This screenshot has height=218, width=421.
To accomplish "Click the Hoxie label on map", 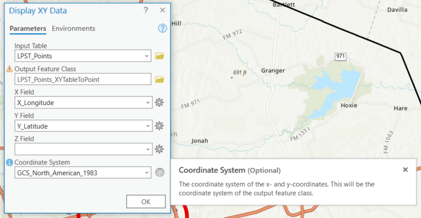I will 349,105.
